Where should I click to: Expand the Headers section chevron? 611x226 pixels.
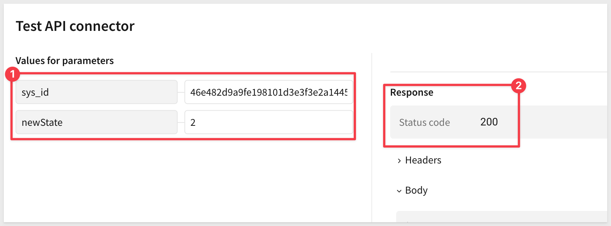coord(399,161)
